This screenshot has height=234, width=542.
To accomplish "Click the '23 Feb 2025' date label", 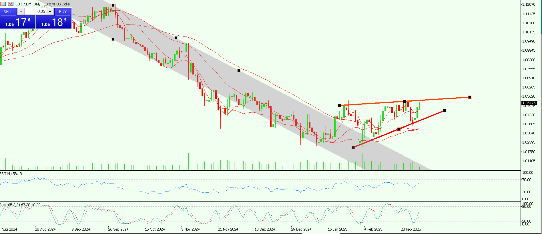I will click(x=411, y=229).
